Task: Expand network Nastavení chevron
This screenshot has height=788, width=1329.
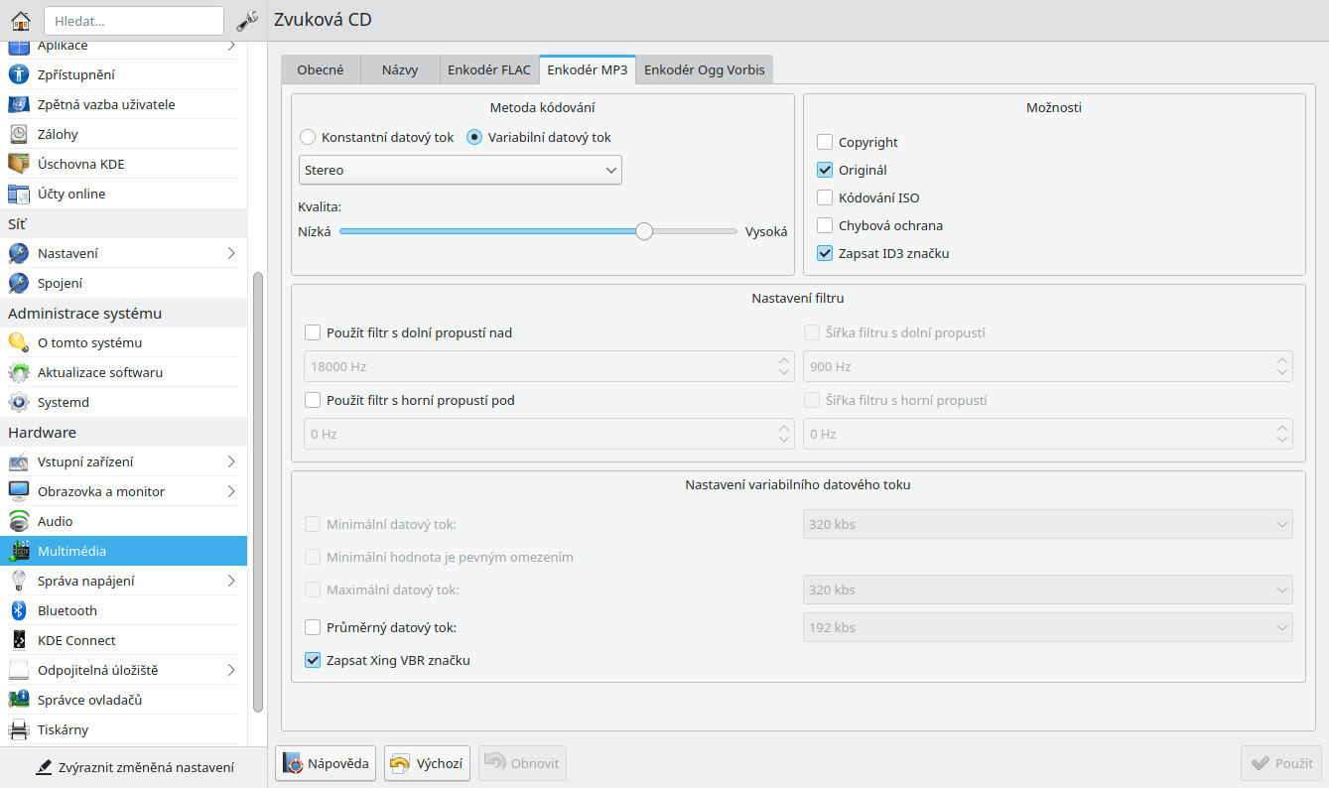Action: pyautogui.click(x=231, y=253)
